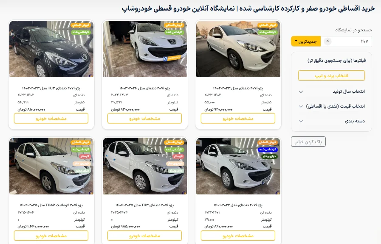381x244 pixels.
Task: Open the black Peugeot 207 TU3 photo
Action: [51, 49]
